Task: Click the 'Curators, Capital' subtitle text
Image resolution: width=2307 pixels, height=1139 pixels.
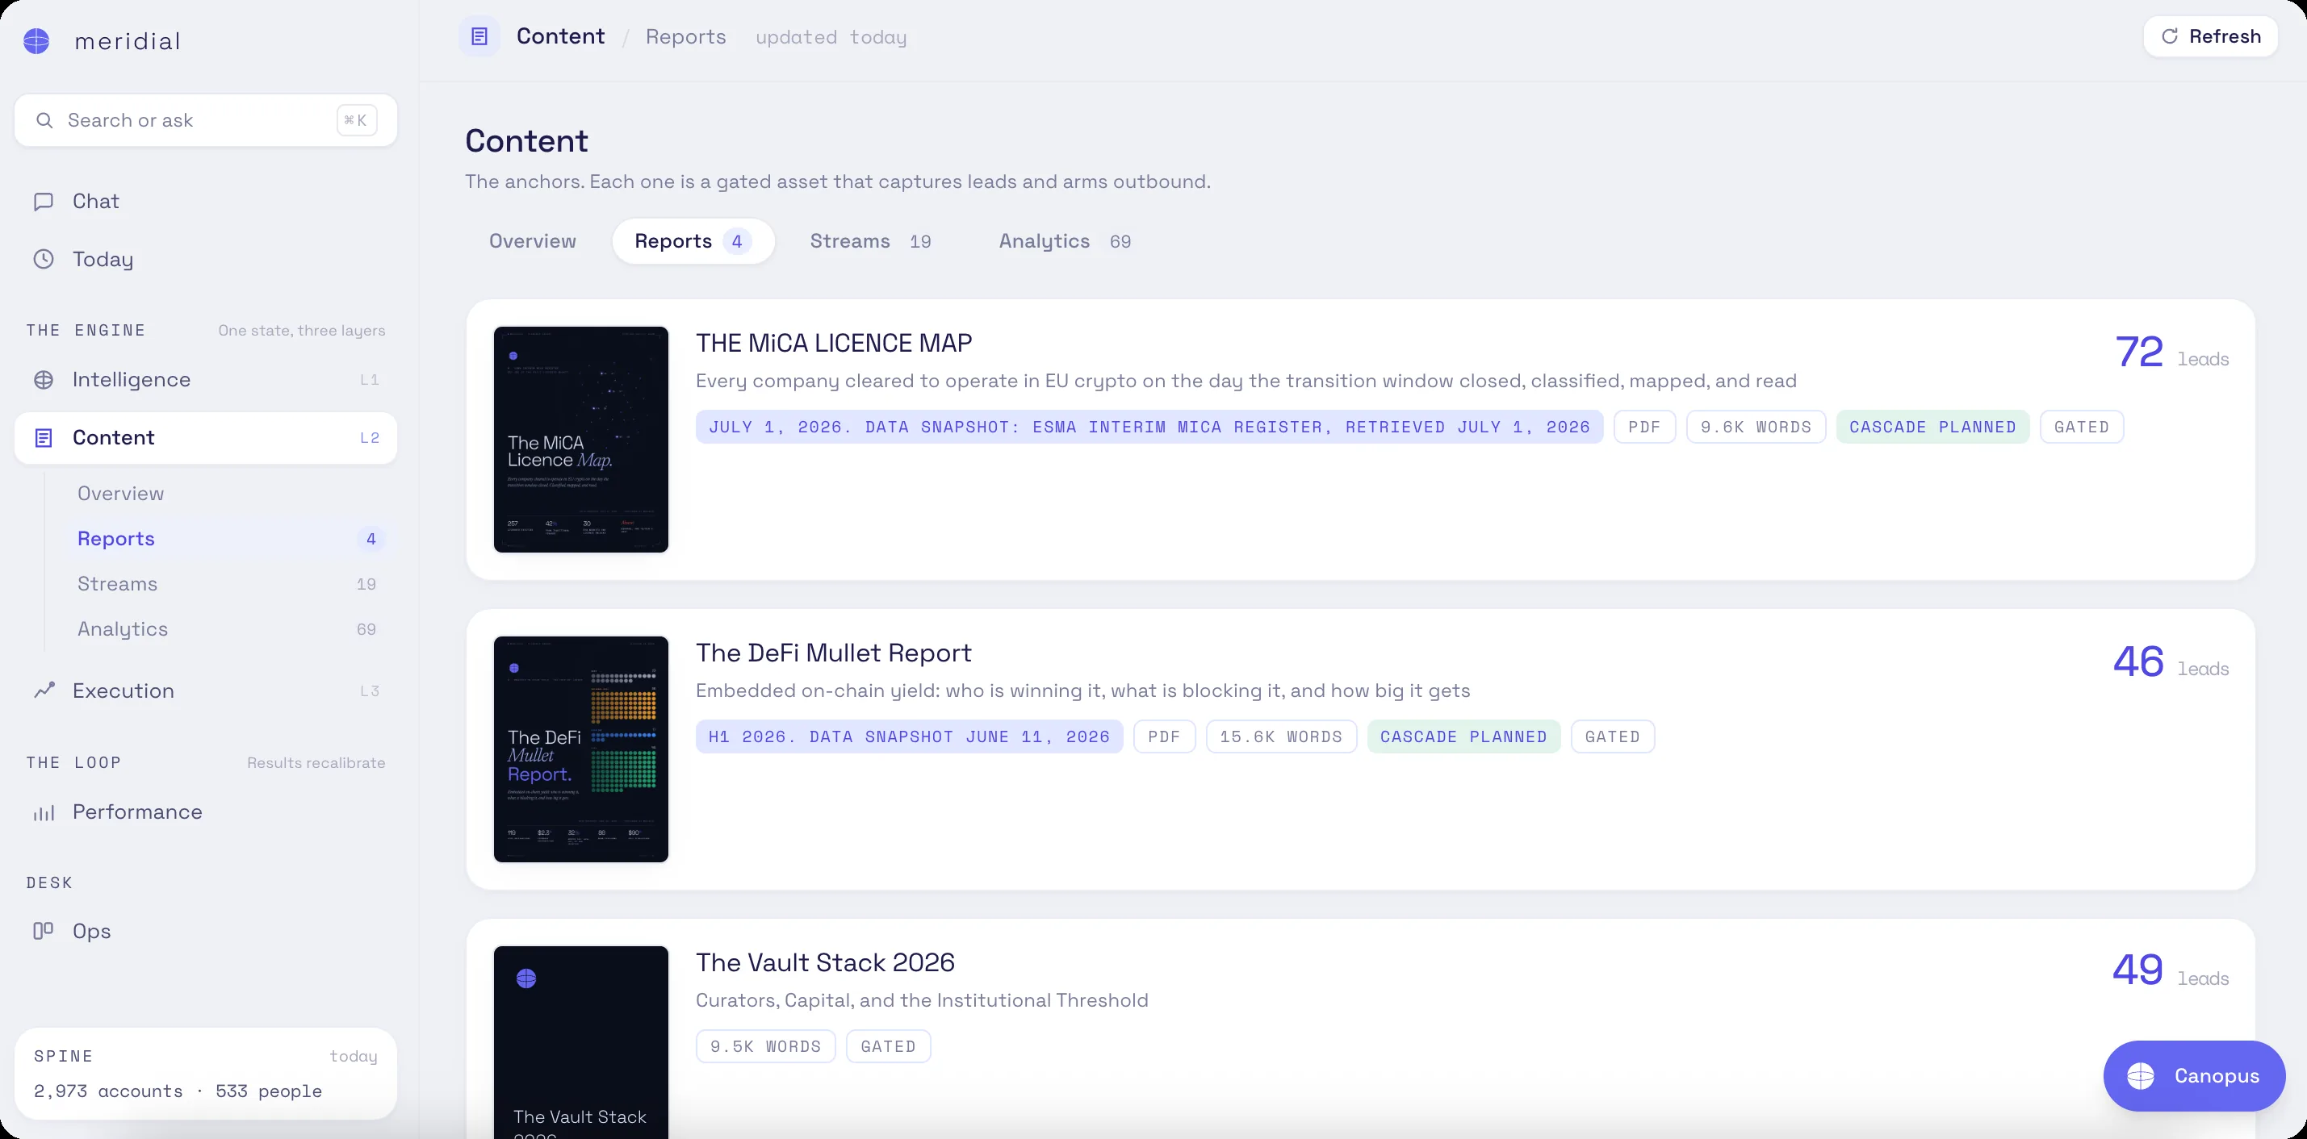Action: coord(922,1000)
